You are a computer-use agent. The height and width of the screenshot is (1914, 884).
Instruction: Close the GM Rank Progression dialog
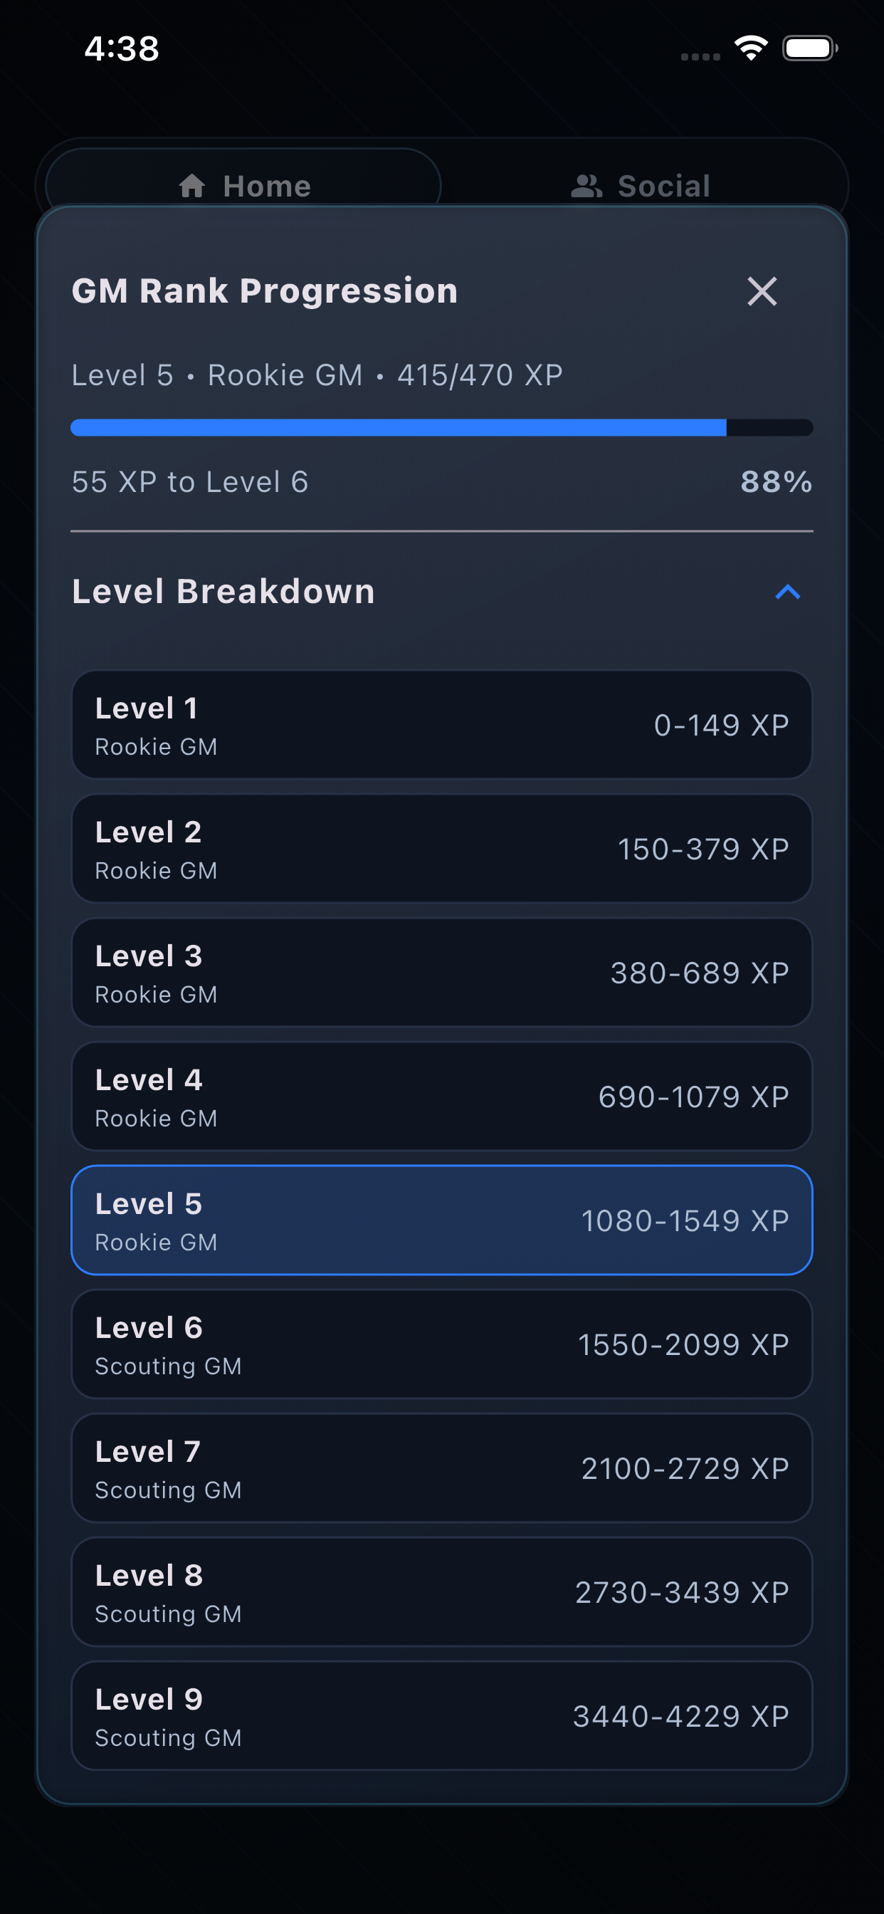click(x=762, y=292)
